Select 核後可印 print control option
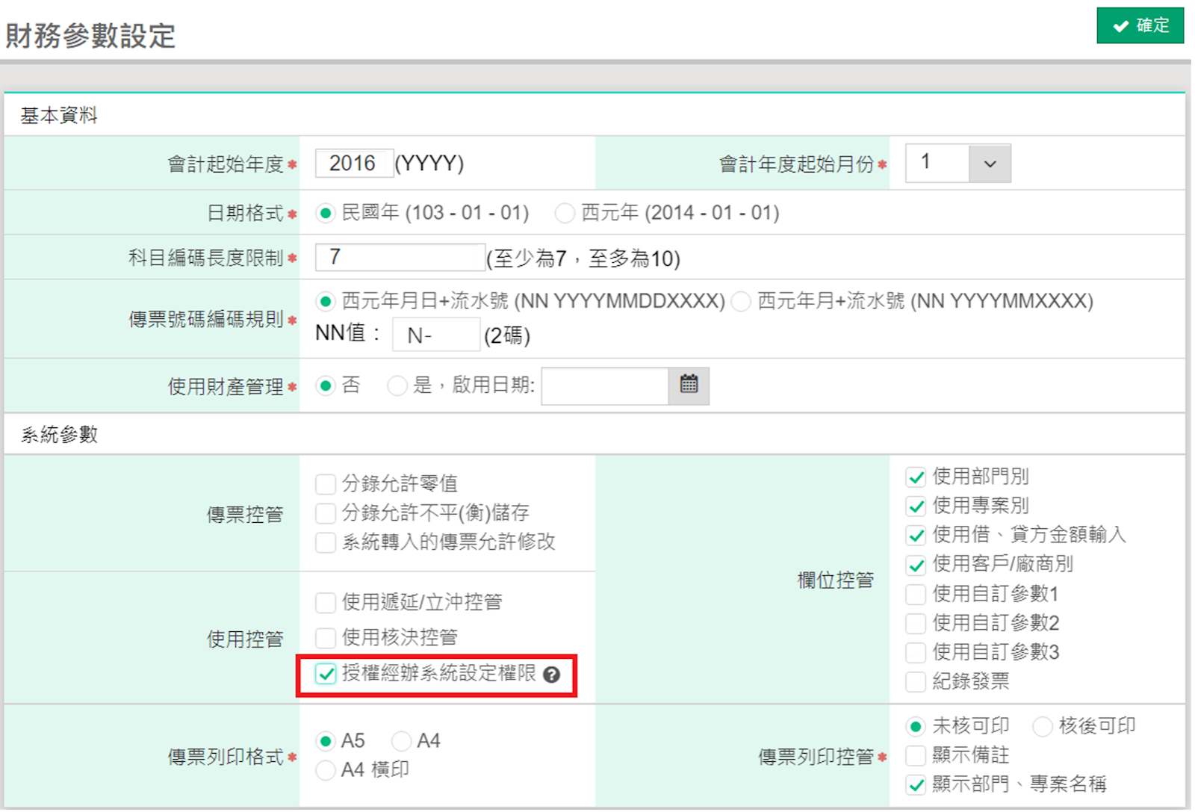1195x812 pixels. (x=1042, y=726)
